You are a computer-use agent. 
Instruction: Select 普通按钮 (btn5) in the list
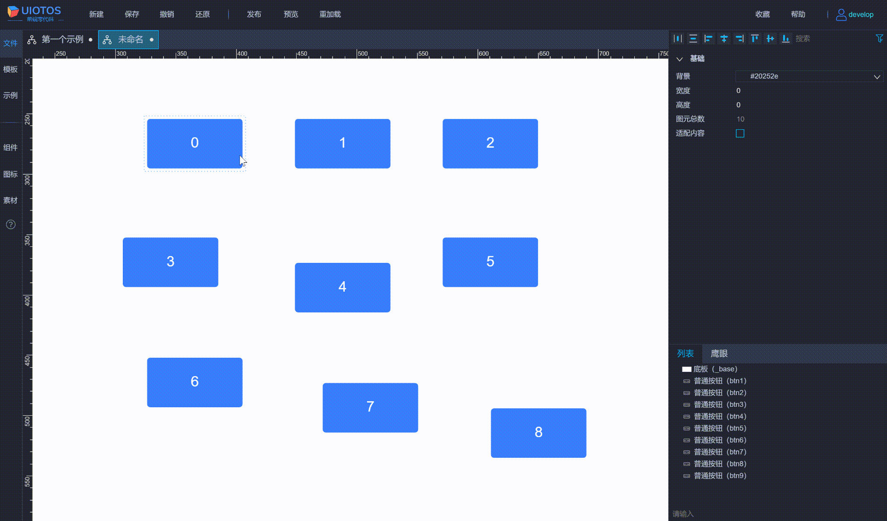point(715,429)
